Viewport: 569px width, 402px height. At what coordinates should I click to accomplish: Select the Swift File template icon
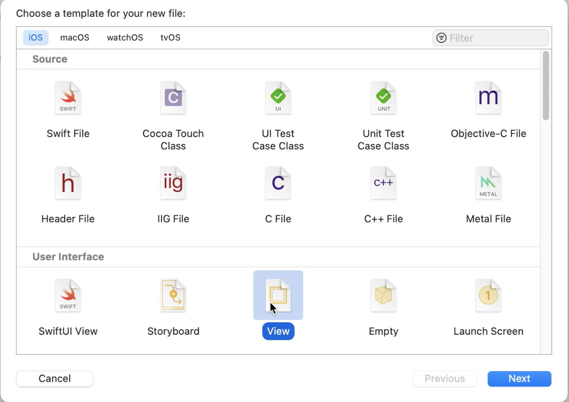(68, 98)
